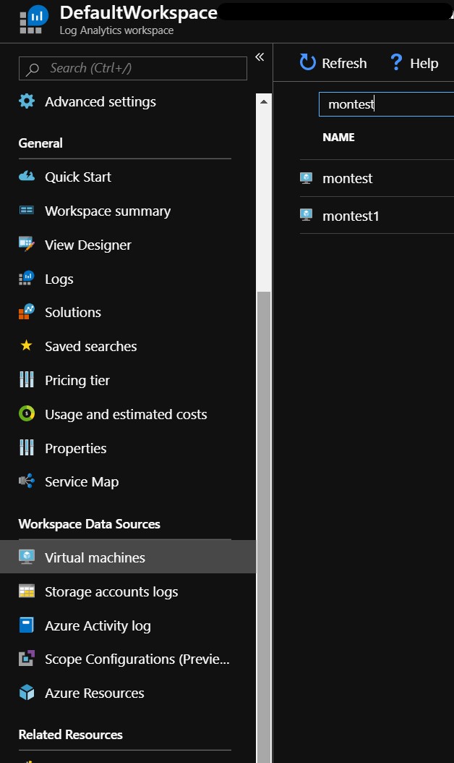
Task: Collapse the sidebar with double chevron
Action: click(x=260, y=57)
